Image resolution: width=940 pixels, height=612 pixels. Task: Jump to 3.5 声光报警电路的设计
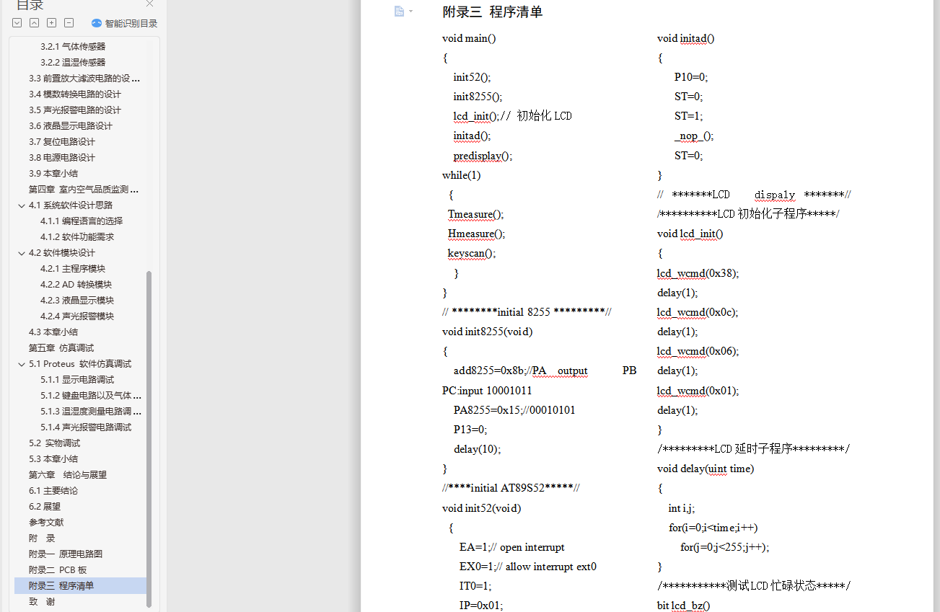[75, 110]
